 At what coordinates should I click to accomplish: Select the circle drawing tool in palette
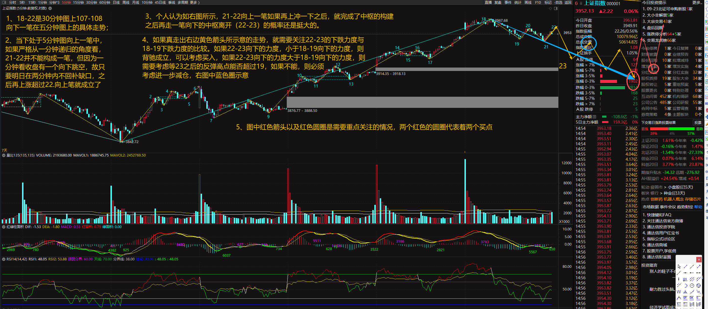point(692,286)
